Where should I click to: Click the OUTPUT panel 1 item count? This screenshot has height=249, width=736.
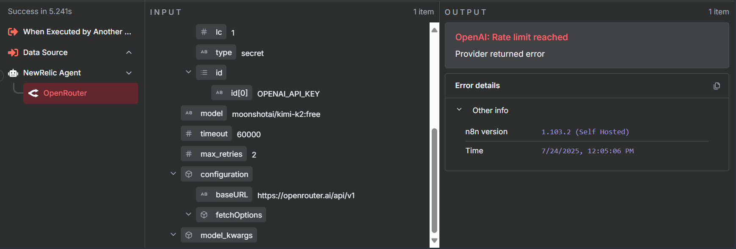719,12
